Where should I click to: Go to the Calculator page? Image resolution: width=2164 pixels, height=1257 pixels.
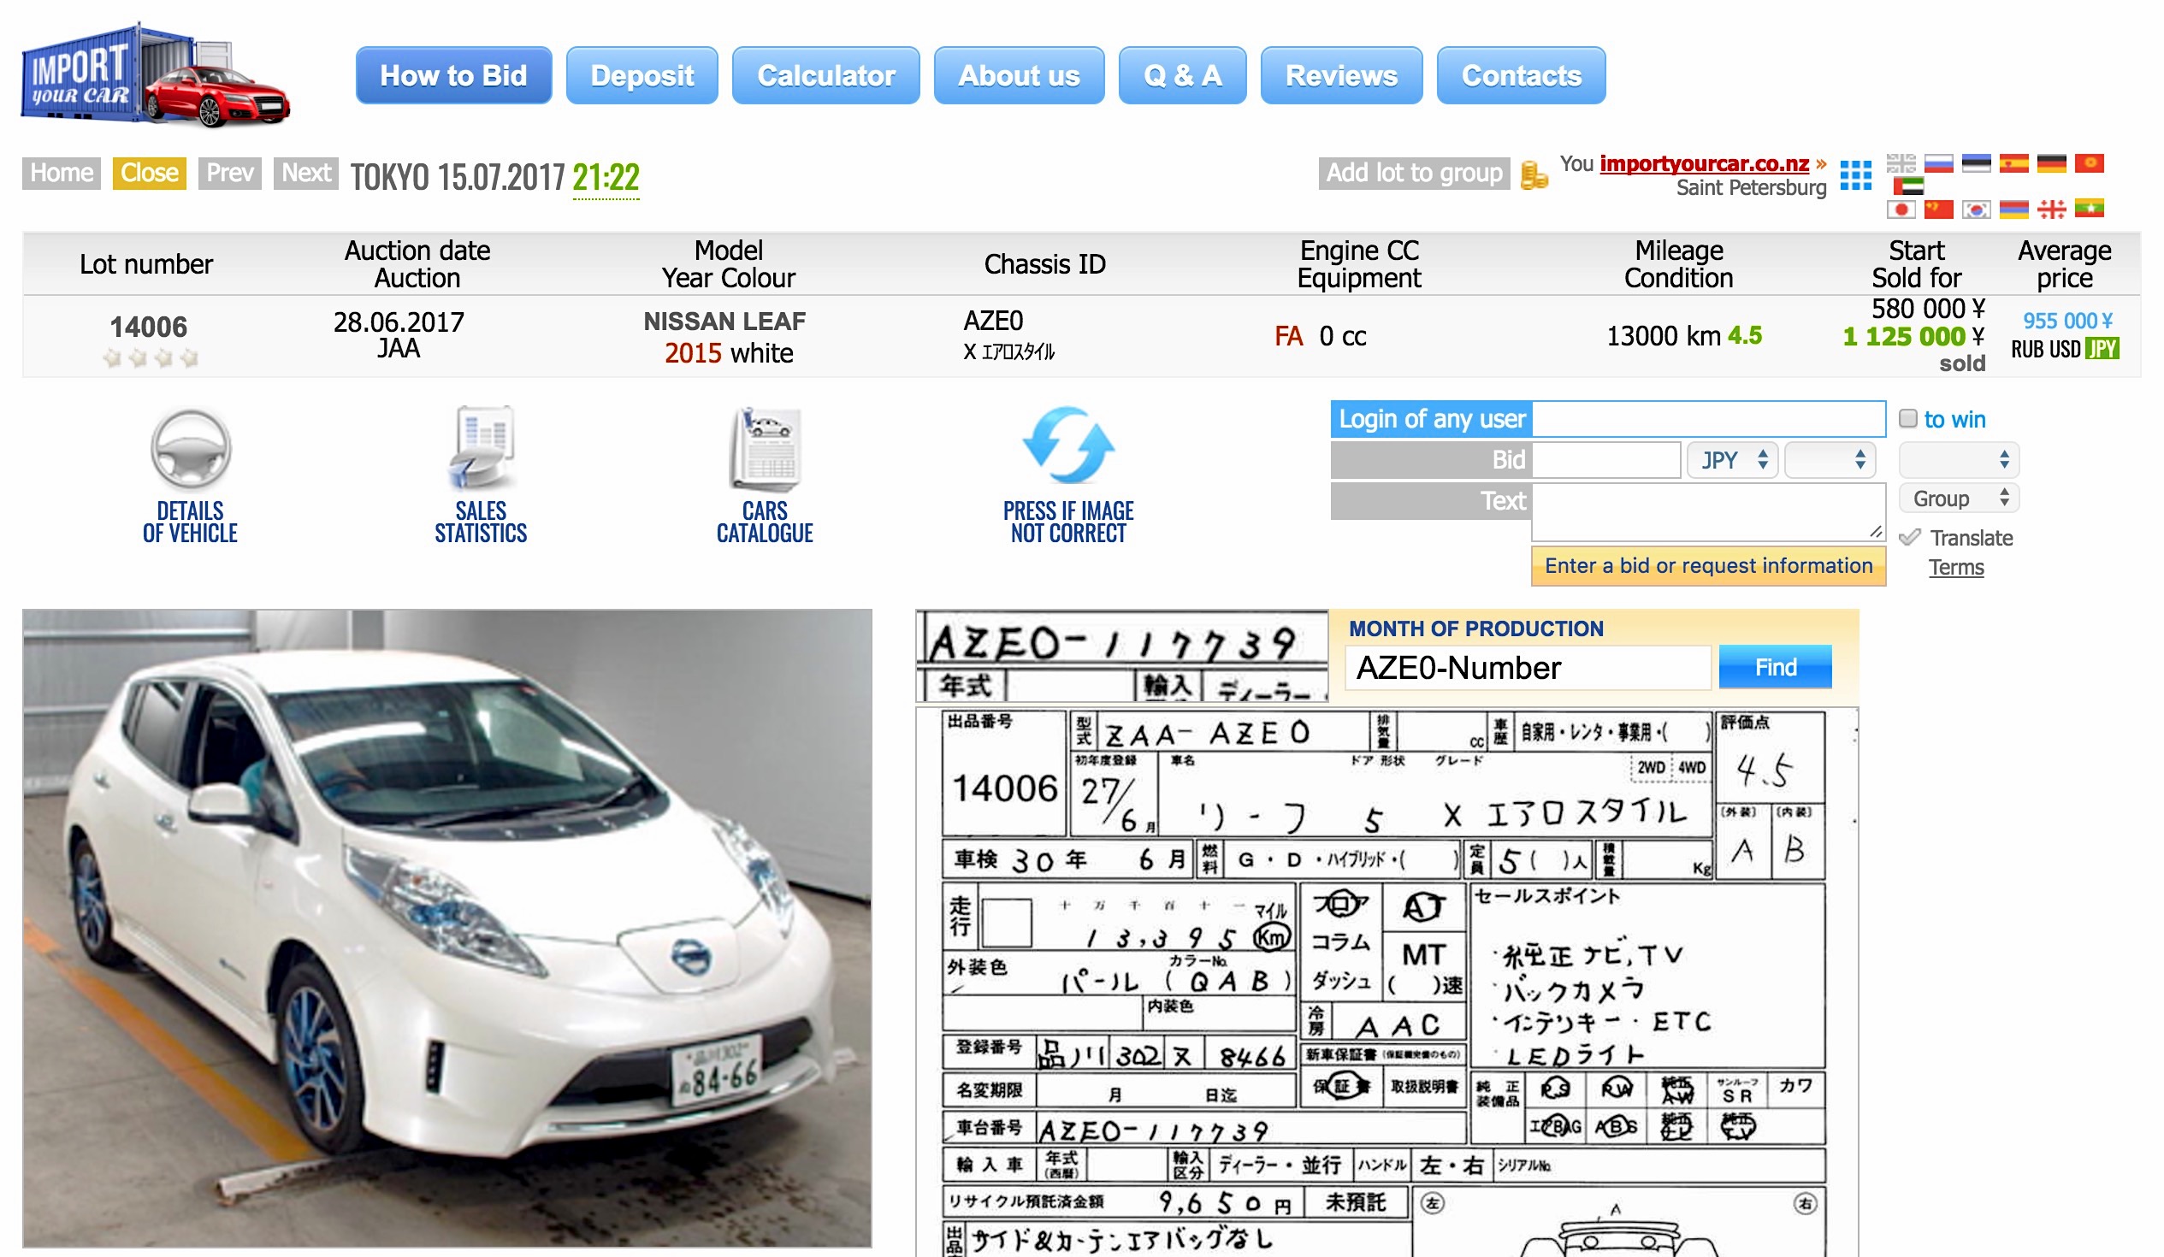(825, 75)
